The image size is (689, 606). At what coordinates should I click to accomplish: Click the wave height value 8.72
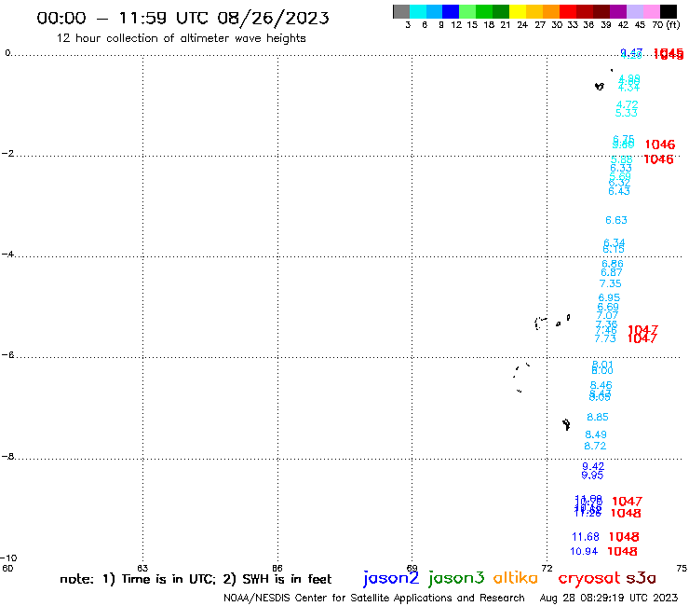[x=595, y=447]
